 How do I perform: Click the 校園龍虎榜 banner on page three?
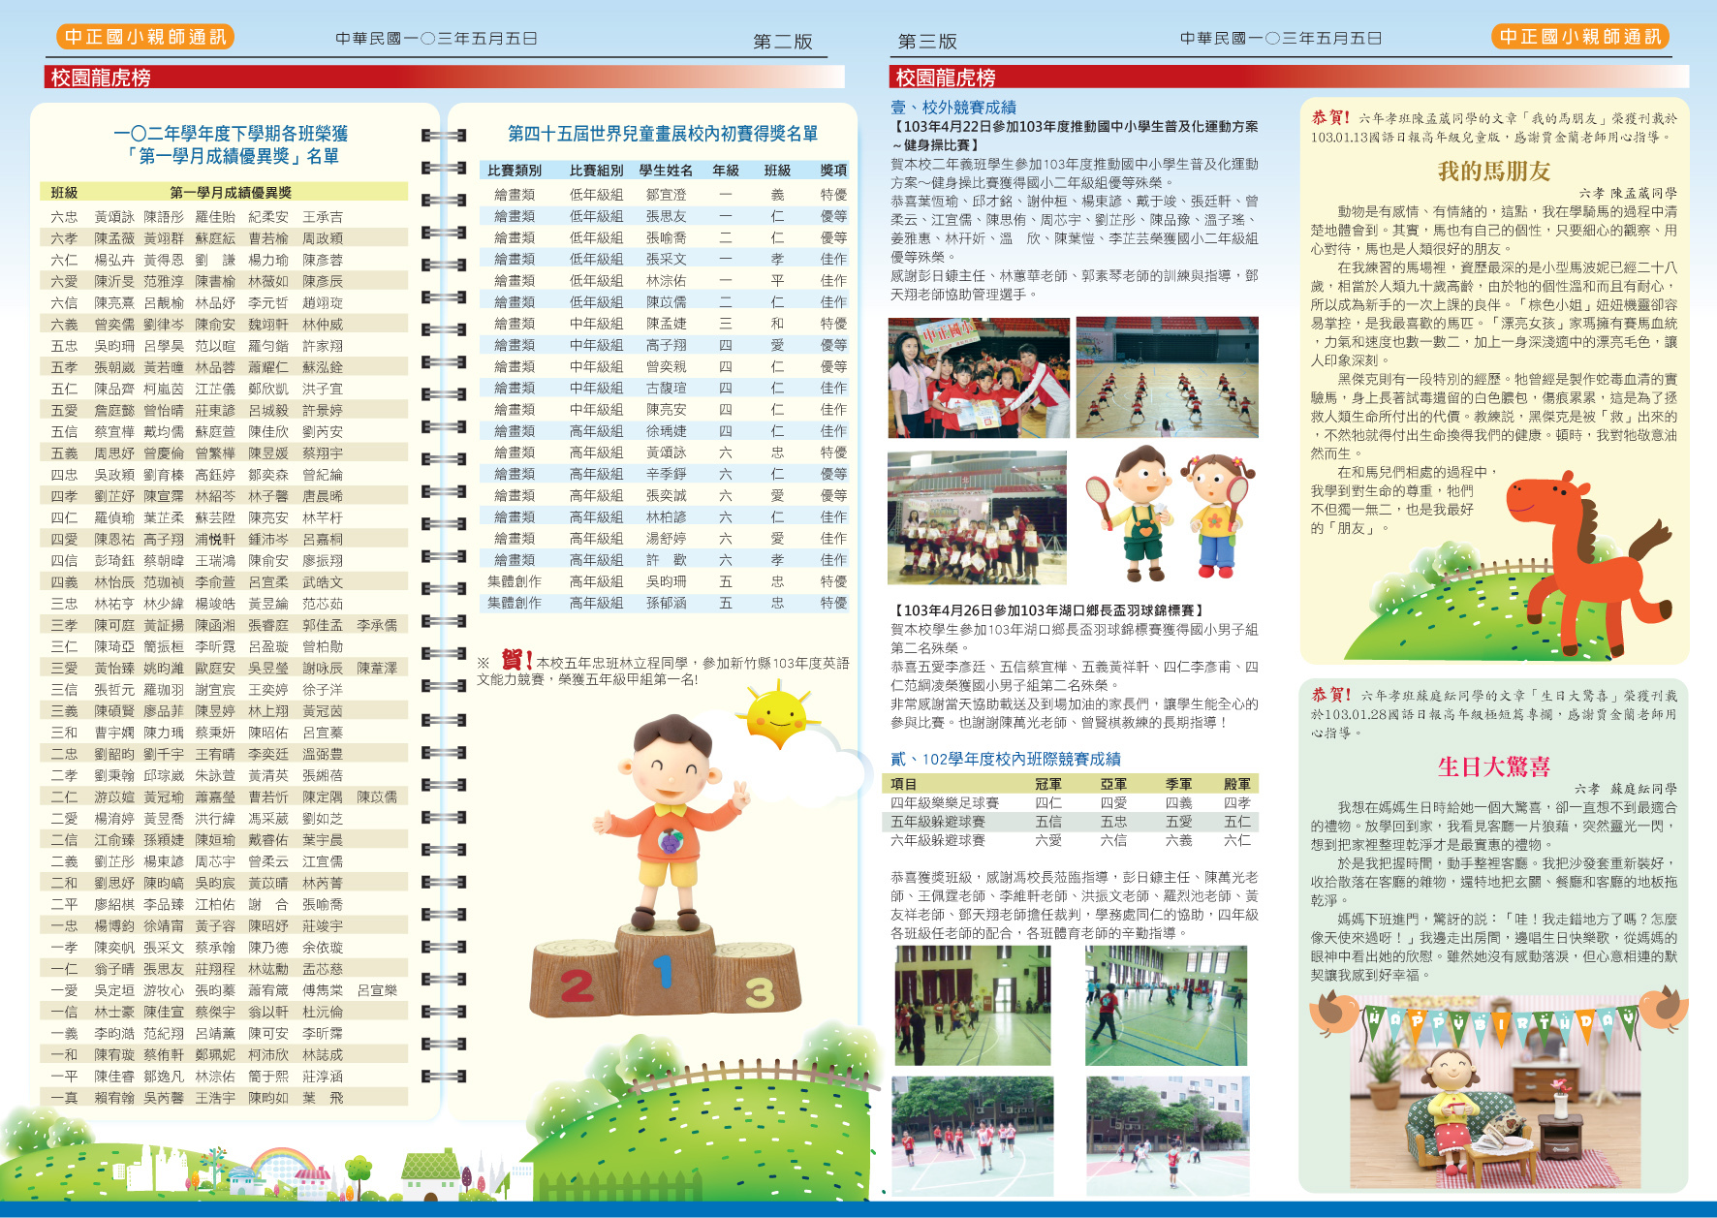(1289, 78)
